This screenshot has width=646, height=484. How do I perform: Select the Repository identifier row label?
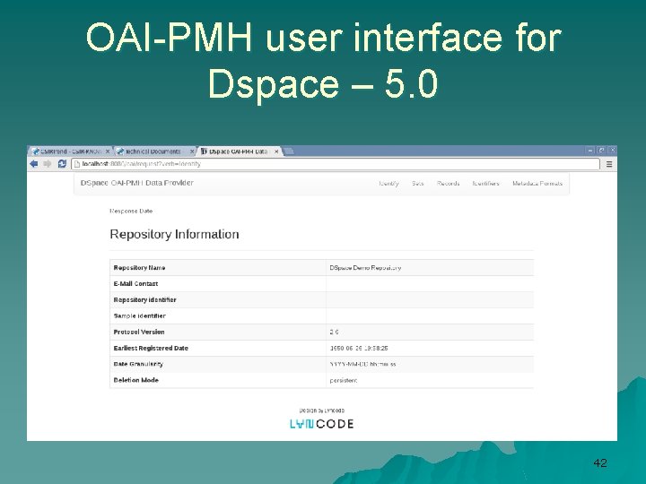click(144, 300)
